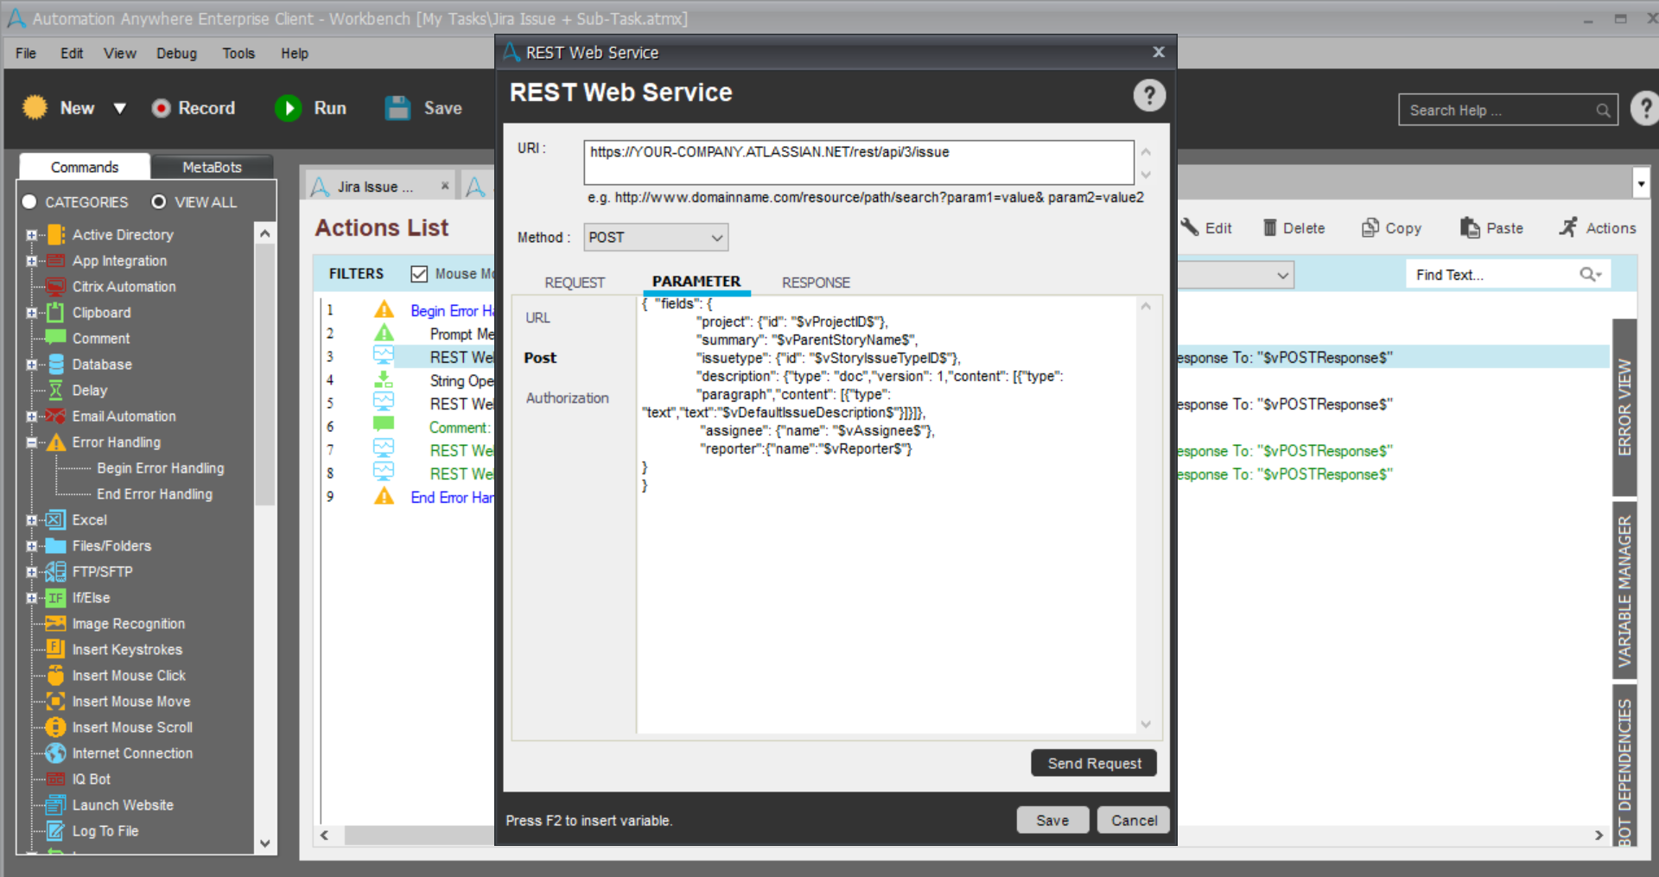Open the Method POST dropdown
The image size is (1659, 877).
pos(656,238)
